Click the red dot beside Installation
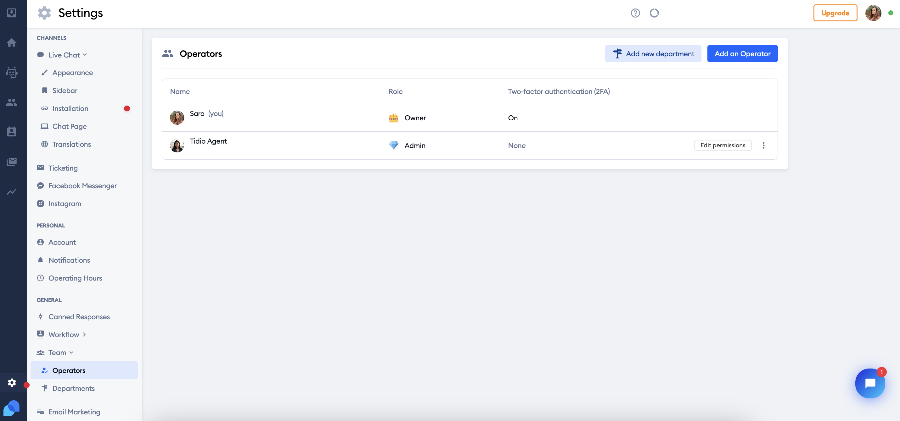This screenshot has height=421, width=900. (x=127, y=108)
